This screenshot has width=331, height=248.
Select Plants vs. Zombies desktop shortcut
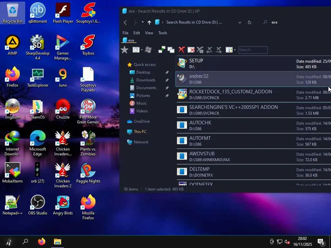click(88, 143)
